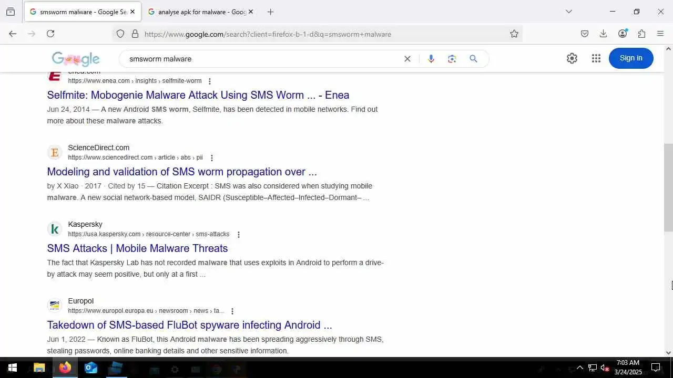Image resolution: width=673 pixels, height=378 pixels.
Task: Click the ScienceDirect.com site name
Action: (99, 148)
